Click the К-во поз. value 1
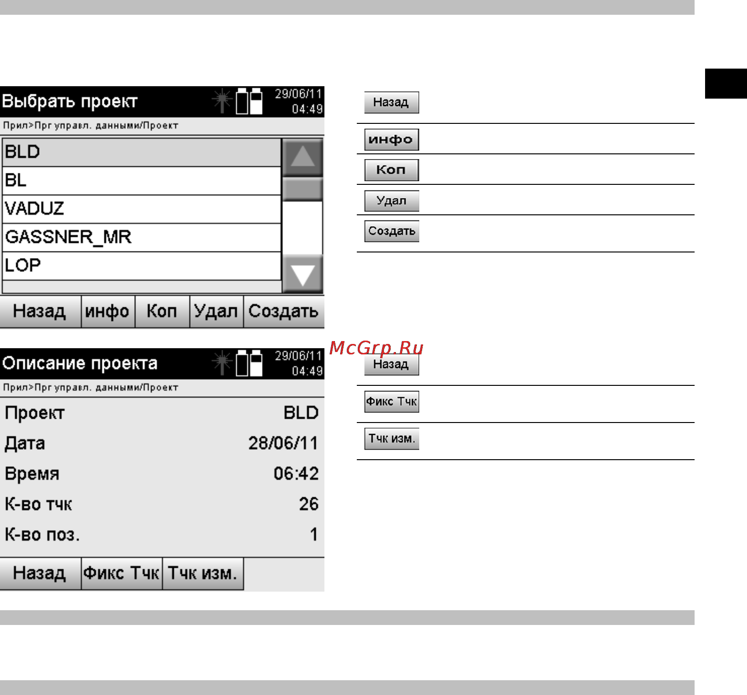Viewport: 747px width, 695px height. coord(314,535)
